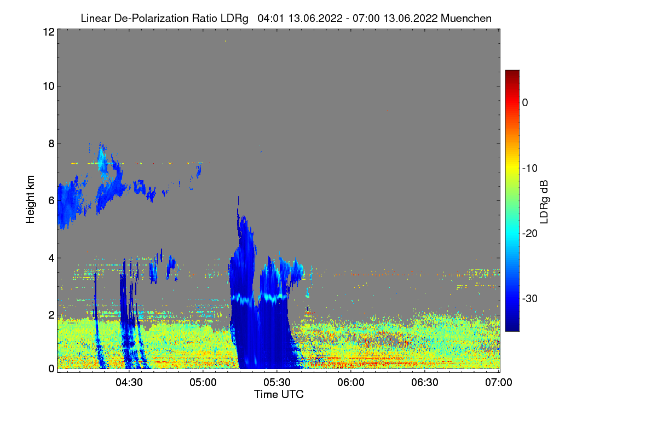This screenshot has height=438, width=657.
Task: Click the x-axis tick label "05:00"
Action: click(203, 383)
